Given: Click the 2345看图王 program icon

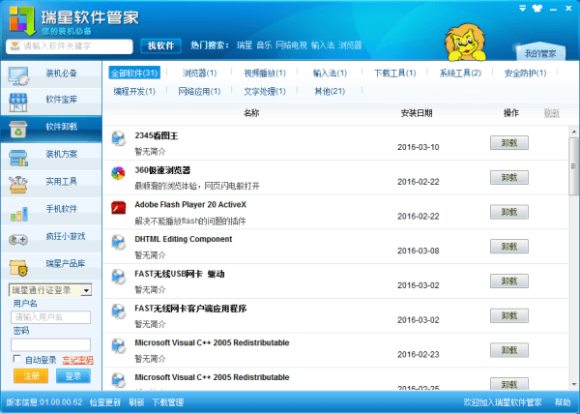Looking at the screenshot, I should pyautogui.click(x=118, y=138).
